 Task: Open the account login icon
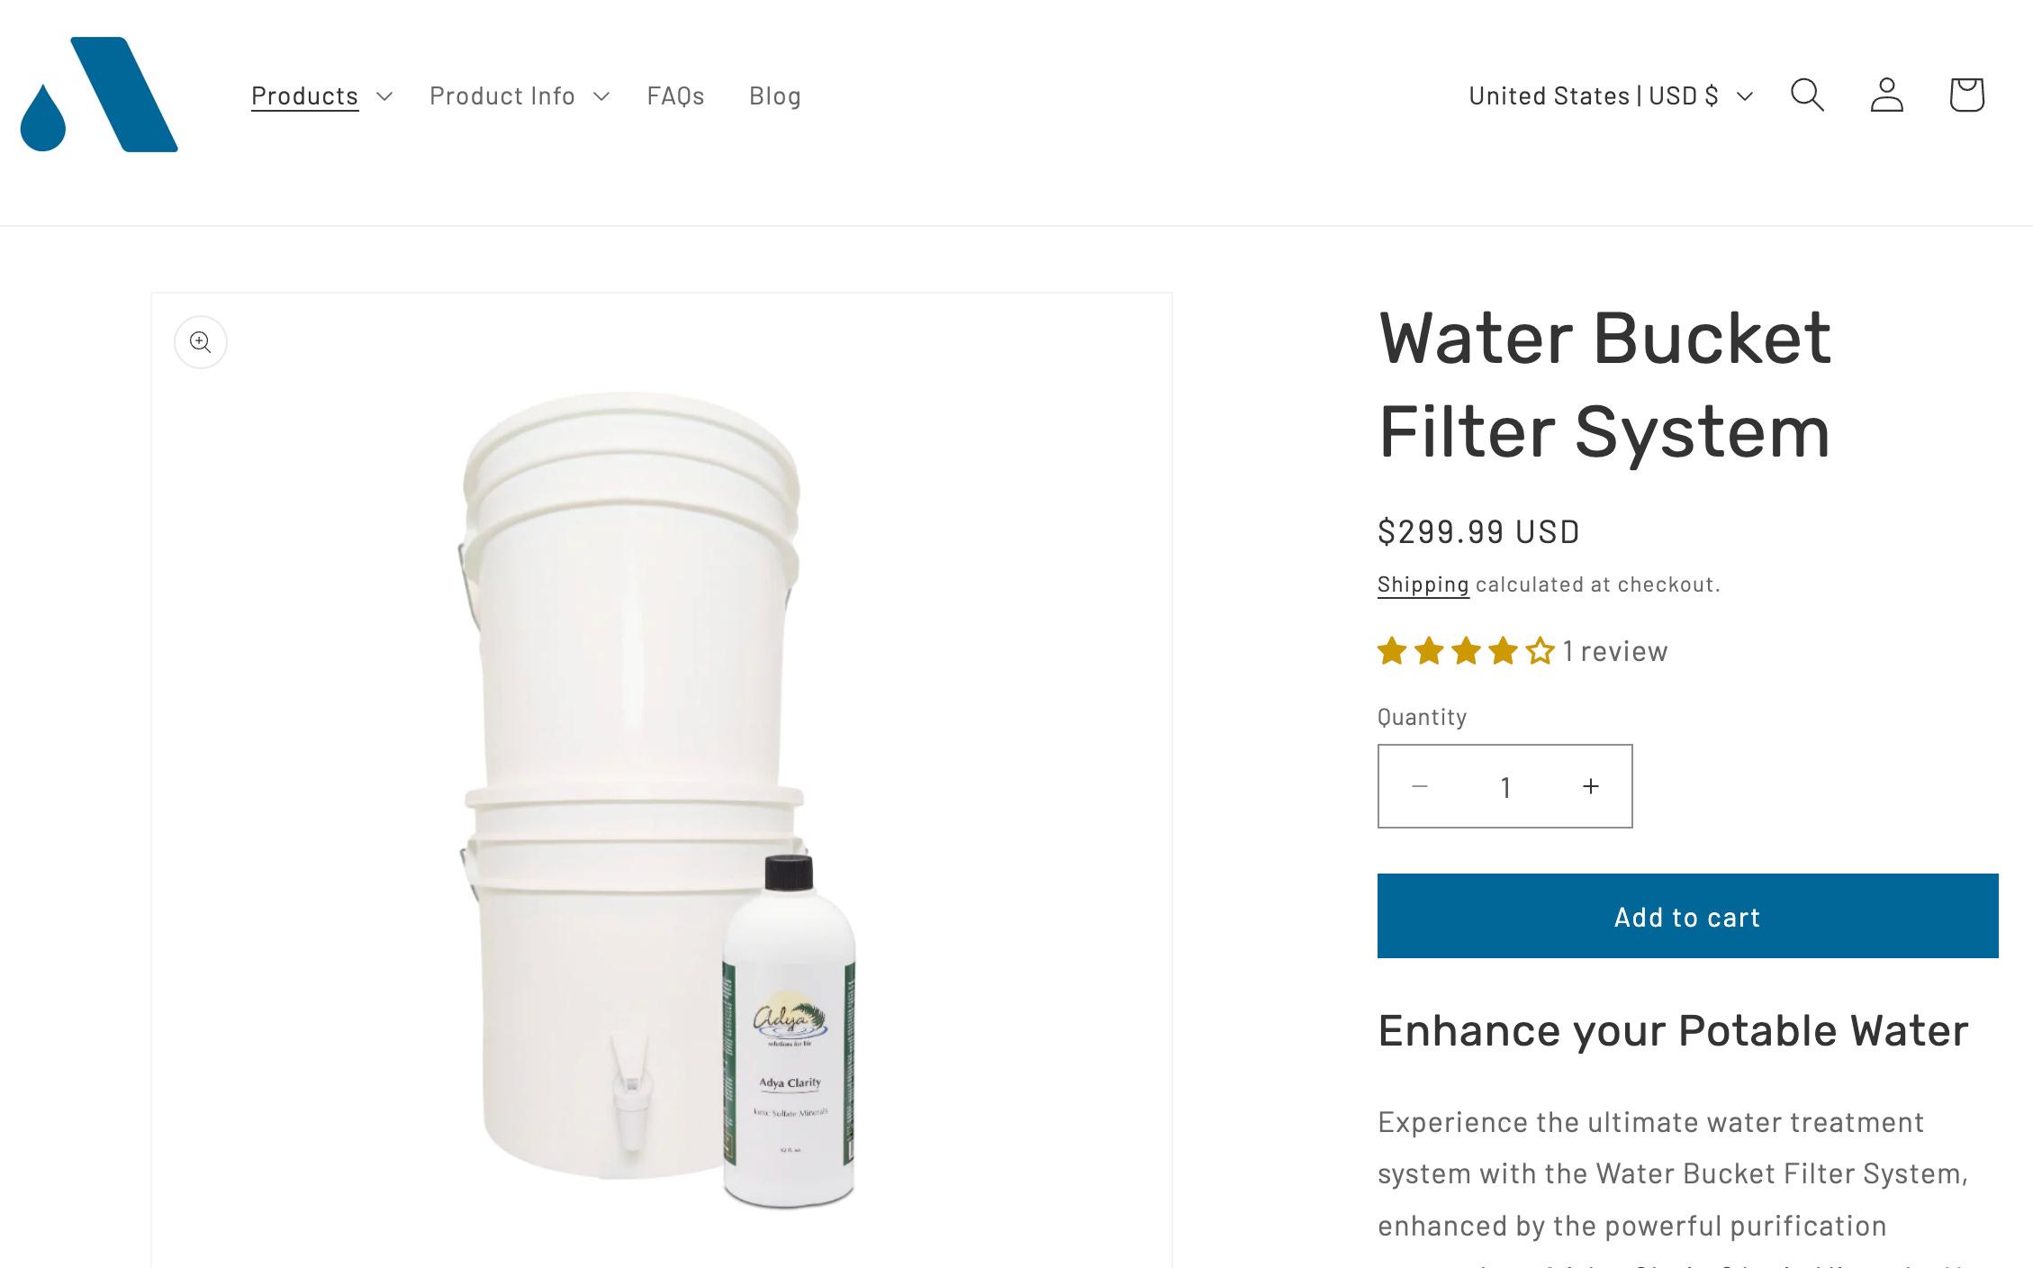(x=1886, y=95)
